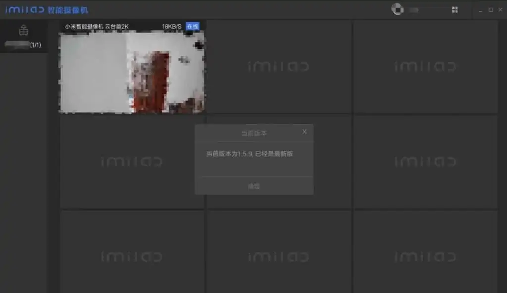The height and width of the screenshot is (293, 507).
Task: Close the 当前版本 dialog with the X
Action: (x=304, y=131)
